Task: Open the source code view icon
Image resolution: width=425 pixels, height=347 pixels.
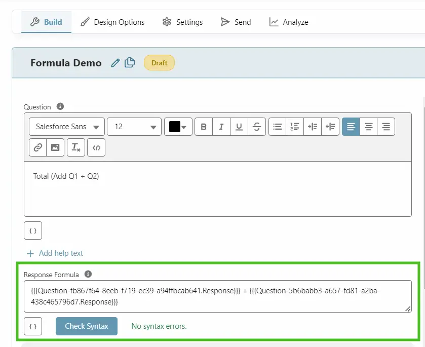Action: (96, 147)
